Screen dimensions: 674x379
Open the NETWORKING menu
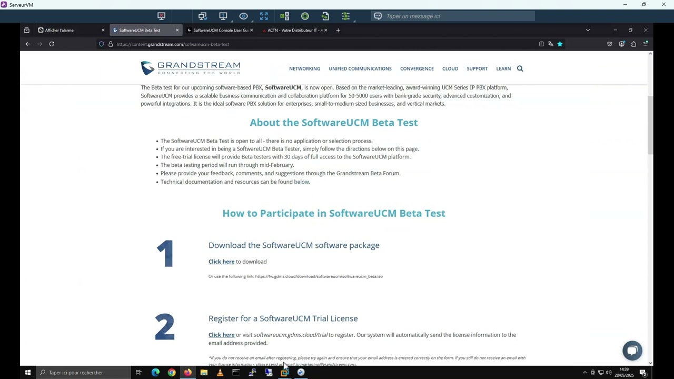pos(304,68)
